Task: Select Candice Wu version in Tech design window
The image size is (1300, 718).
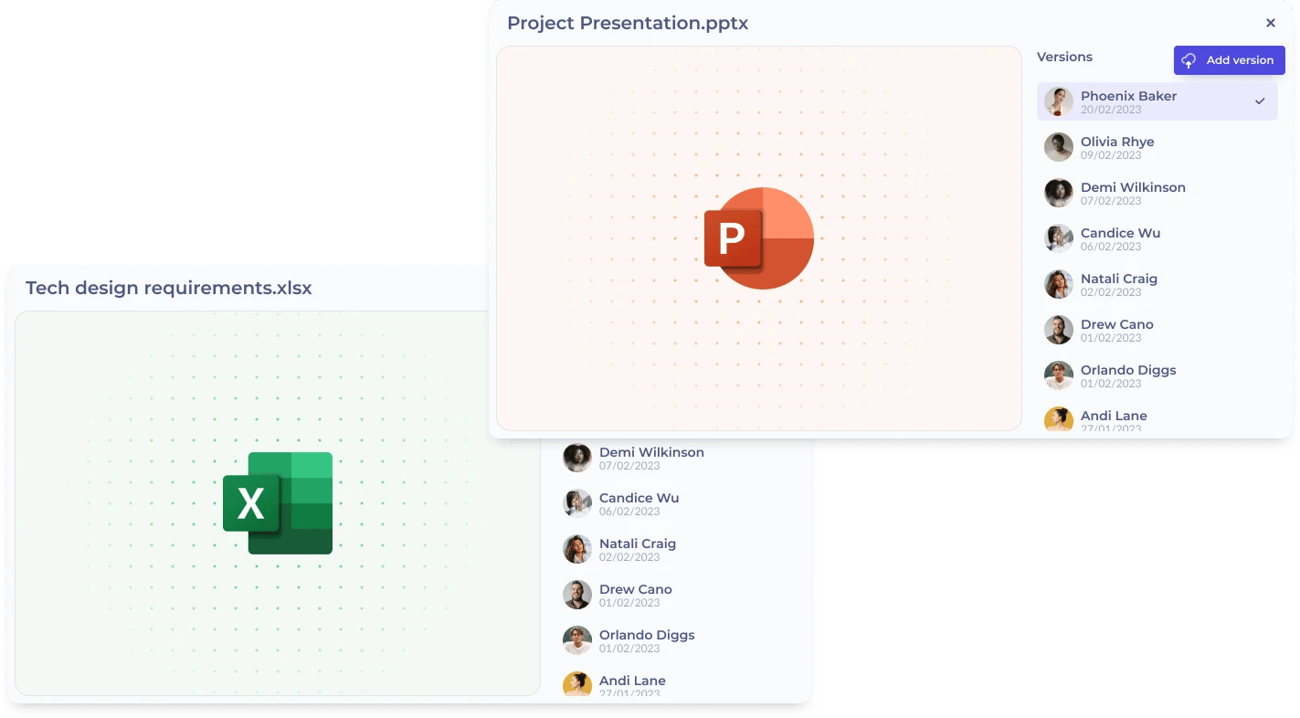Action: click(676, 503)
